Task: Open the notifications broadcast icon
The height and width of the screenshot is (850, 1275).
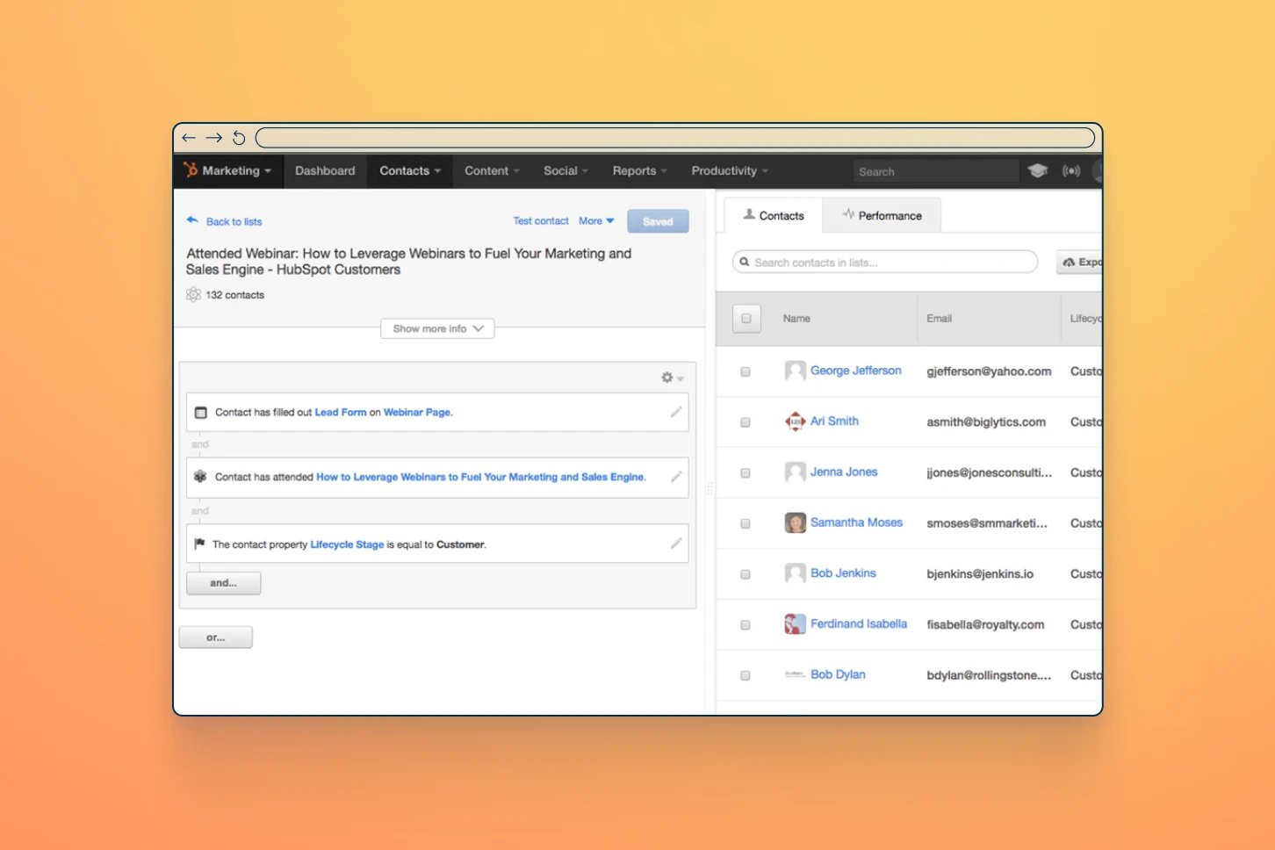Action: point(1071,170)
